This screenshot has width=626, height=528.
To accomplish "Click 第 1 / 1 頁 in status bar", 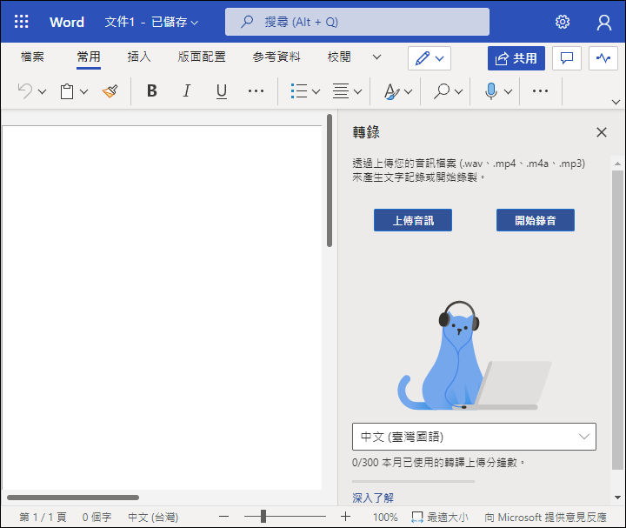I will point(43,518).
